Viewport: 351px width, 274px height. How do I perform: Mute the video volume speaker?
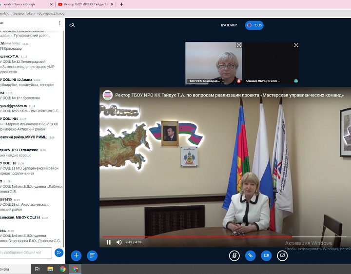pos(119,242)
